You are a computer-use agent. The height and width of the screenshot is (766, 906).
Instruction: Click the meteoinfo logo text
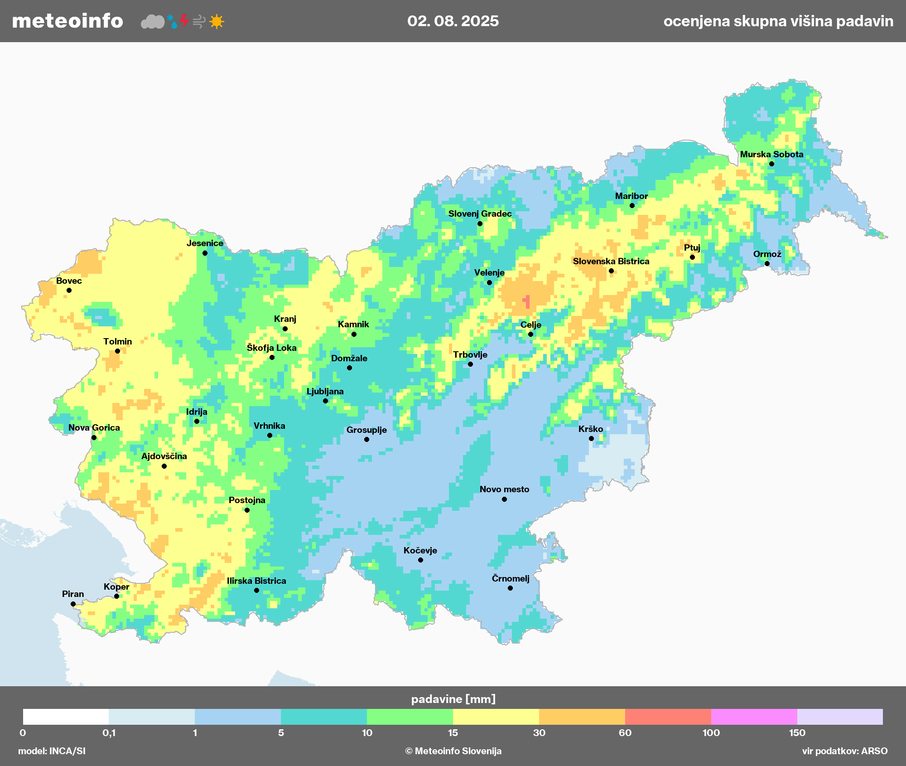pyautogui.click(x=67, y=21)
